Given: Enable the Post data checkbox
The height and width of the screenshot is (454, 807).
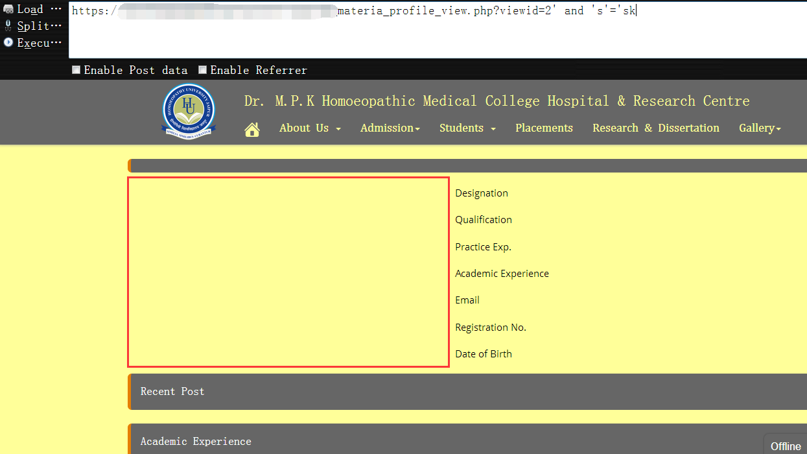Looking at the screenshot, I should coord(76,70).
